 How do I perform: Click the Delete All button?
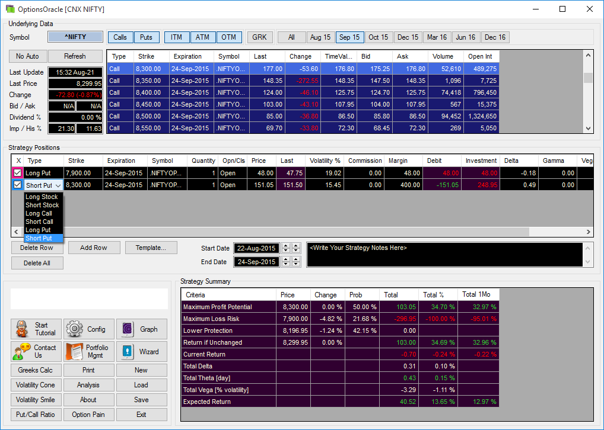click(x=37, y=263)
